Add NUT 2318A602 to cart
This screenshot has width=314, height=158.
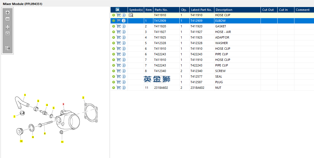(x=119, y=88)
